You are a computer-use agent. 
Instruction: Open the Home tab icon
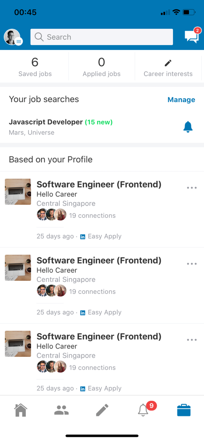21,410
